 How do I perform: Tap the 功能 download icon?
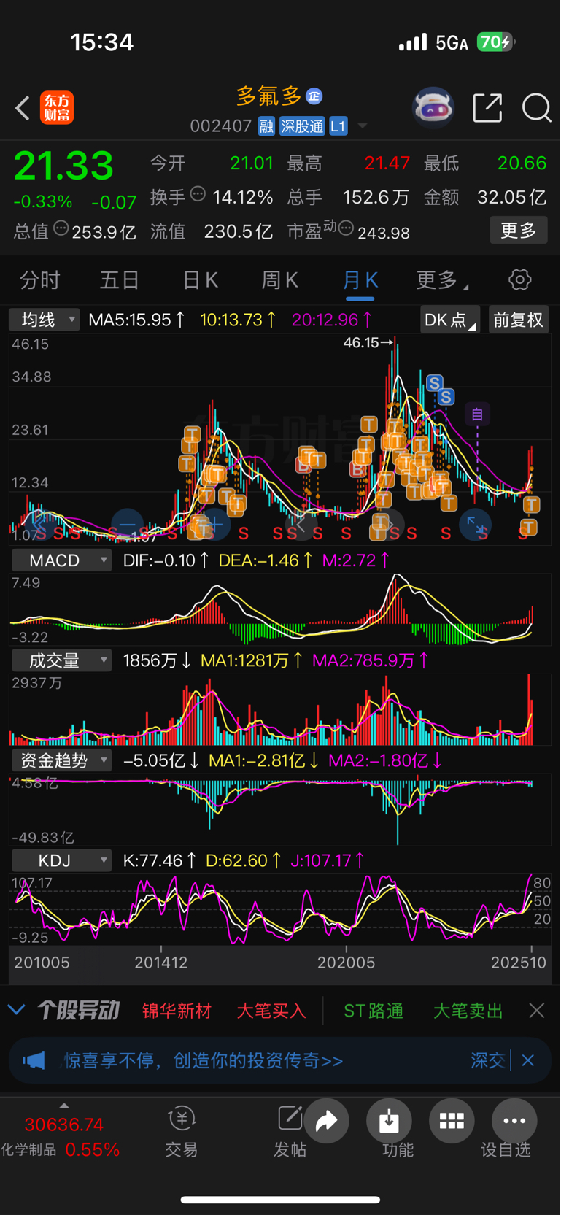(x=389, y=1121)
